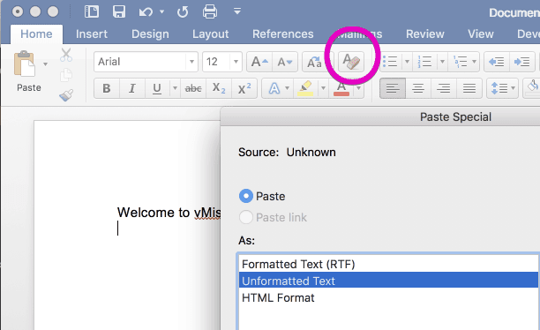Click the increase indent icon
Viewport: 540px width, 330px height.
pos(521,62)
